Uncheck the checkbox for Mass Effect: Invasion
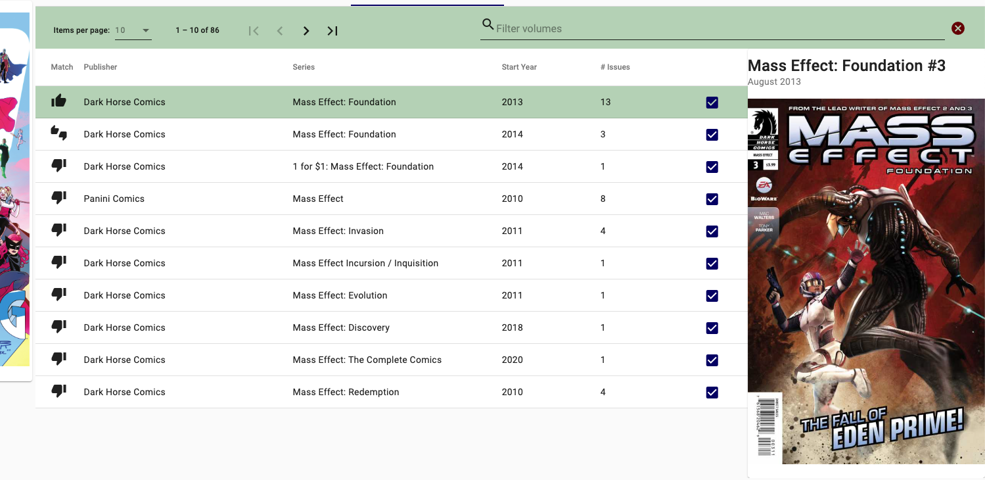This screenshot has height=480, width=985. (x=712, y=231)
